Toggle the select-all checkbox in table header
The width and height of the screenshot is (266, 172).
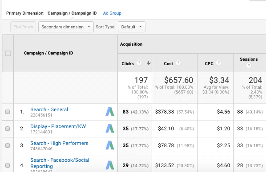tap(8, 53)
